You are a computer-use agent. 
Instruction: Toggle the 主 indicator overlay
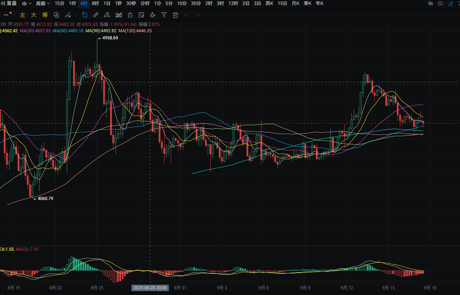[x=22, y=15]
